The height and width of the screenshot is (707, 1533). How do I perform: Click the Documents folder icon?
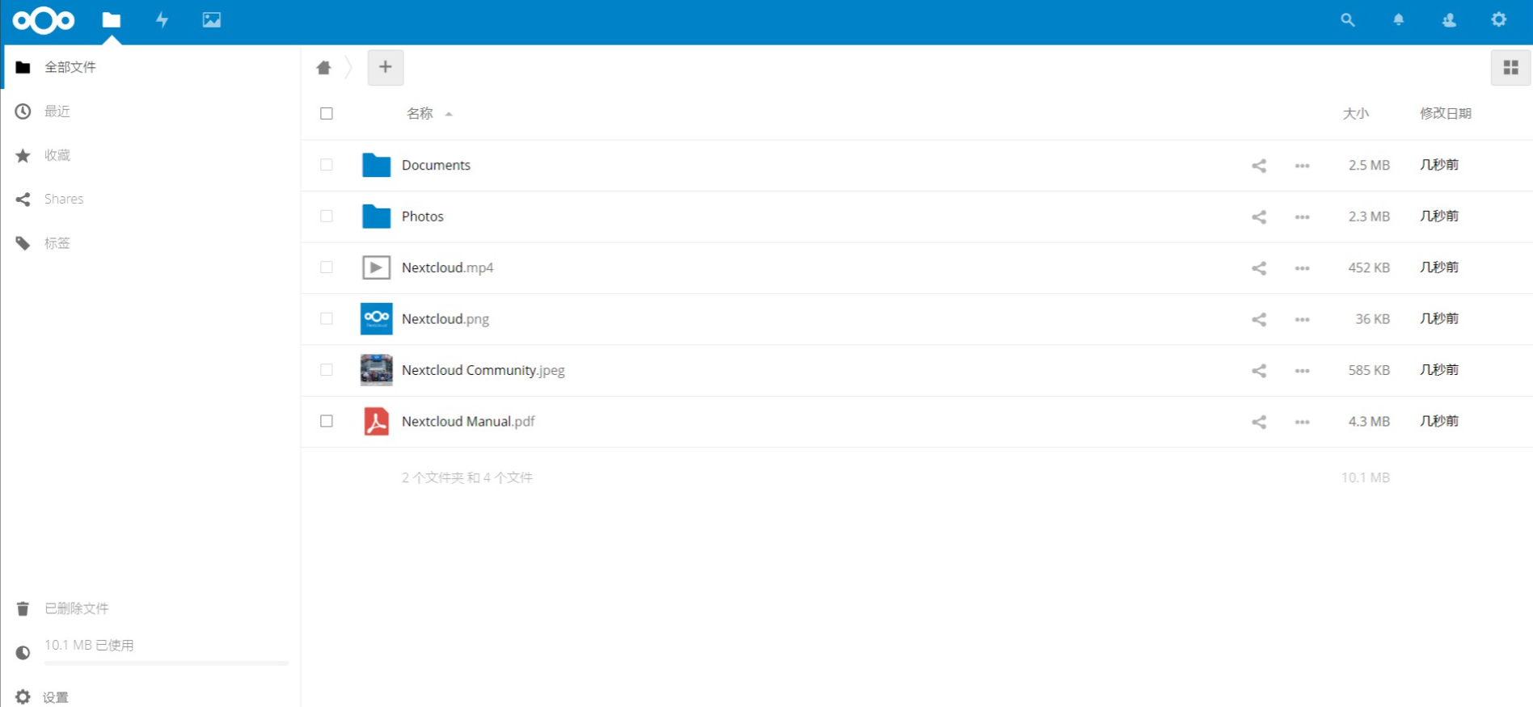click(376, 165)
